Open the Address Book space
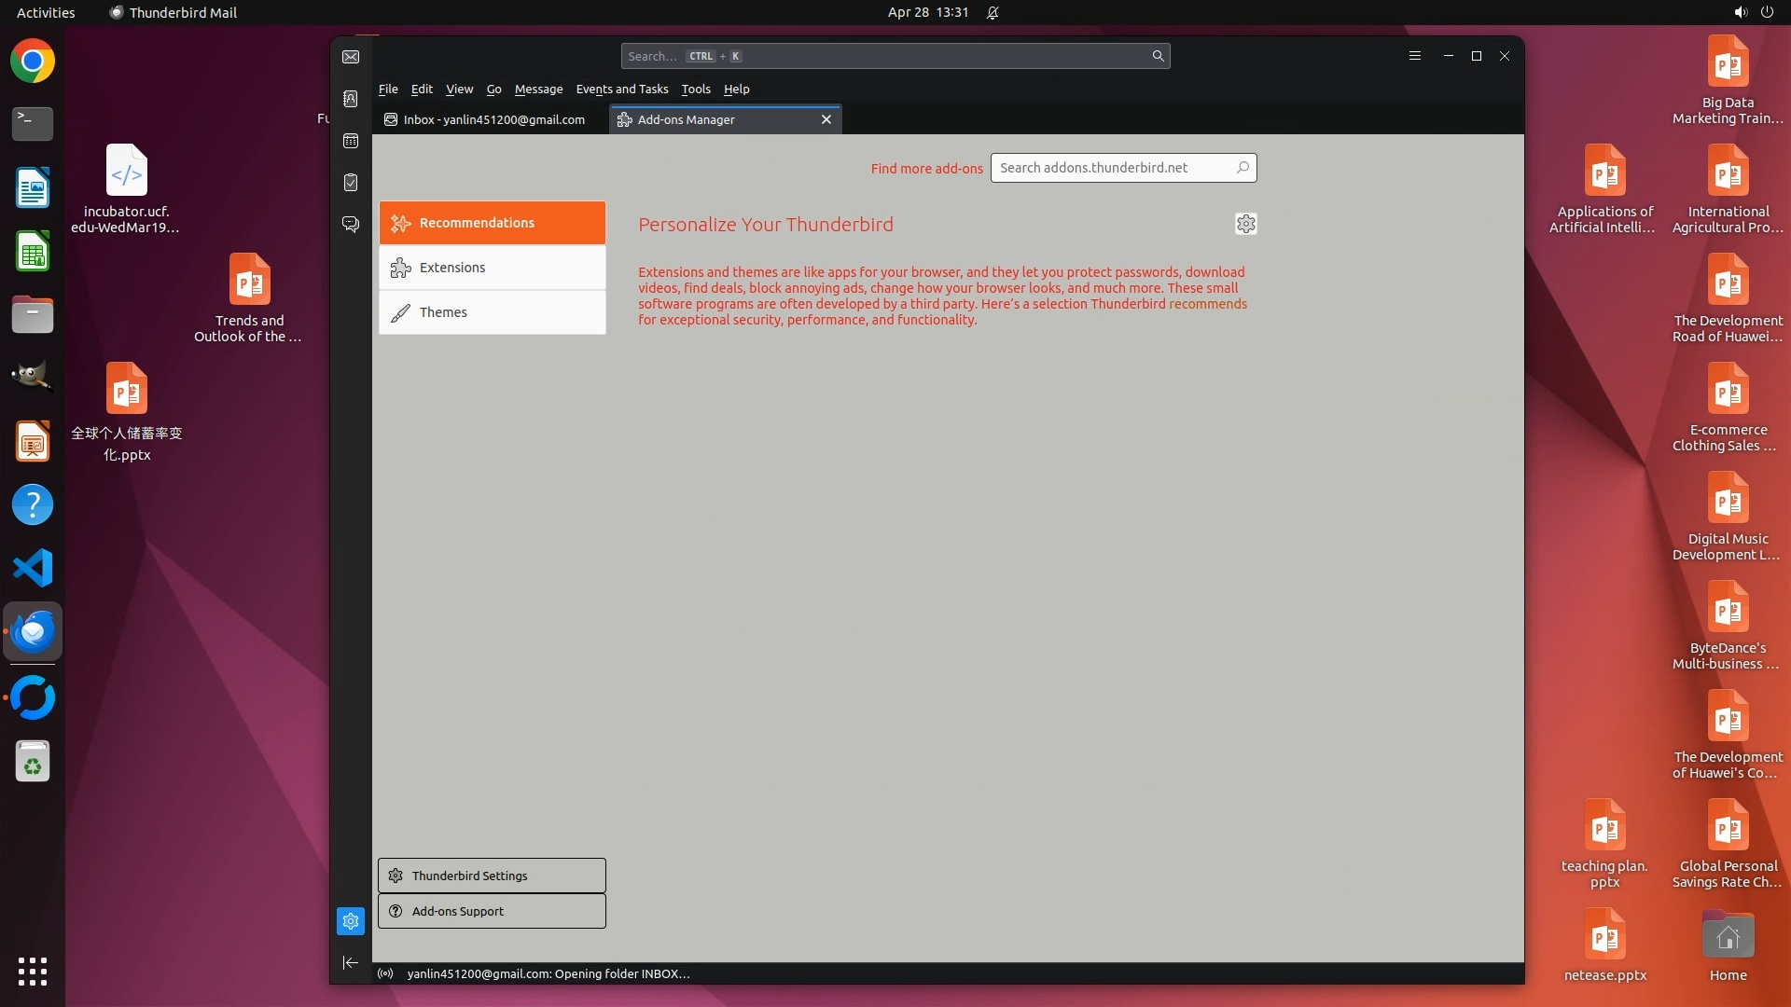This screenshot has width=1791, height=1007. pyautogui.click(x=351, y=99)
